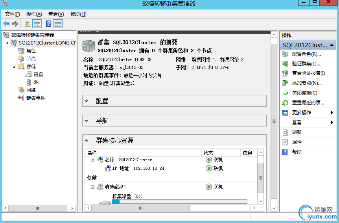The image size is (339, 223).
Task: Click the Up one level folder icon
Action: coord(28,24)
